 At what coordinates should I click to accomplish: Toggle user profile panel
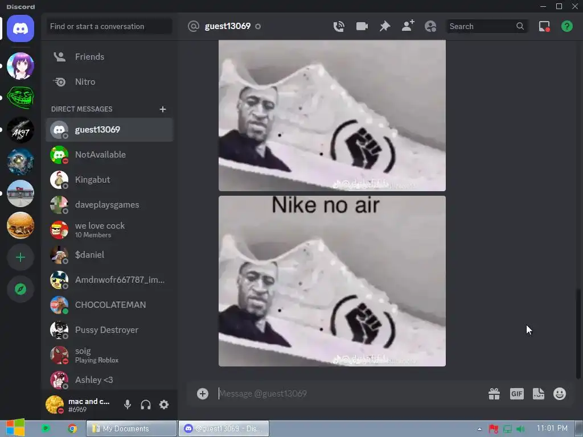click(x=430, y=26)
